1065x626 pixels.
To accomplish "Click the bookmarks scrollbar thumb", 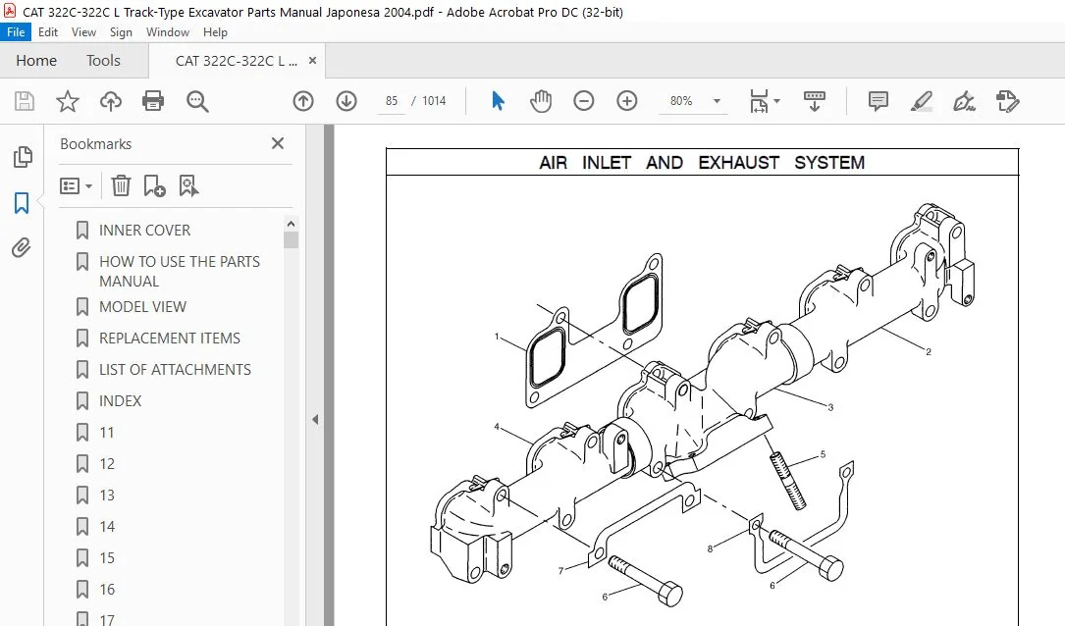I will (291, 240).
